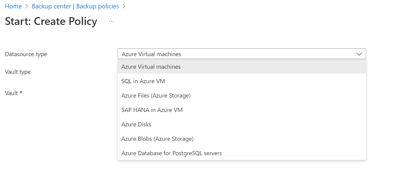This screenshot has height=181, width=404.
Task: Click the Vault type label
Action: click(x=18, y=72)
